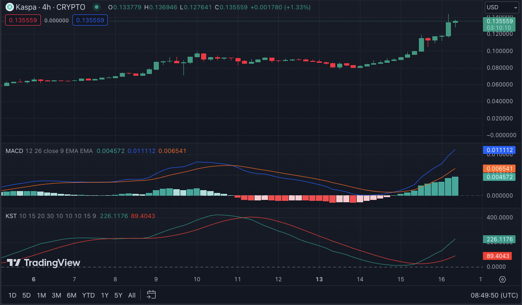Click the +0.001780 (+1.33%) change text
The width and height of the screenshot is (522, 305).
[x=281, y=7]
